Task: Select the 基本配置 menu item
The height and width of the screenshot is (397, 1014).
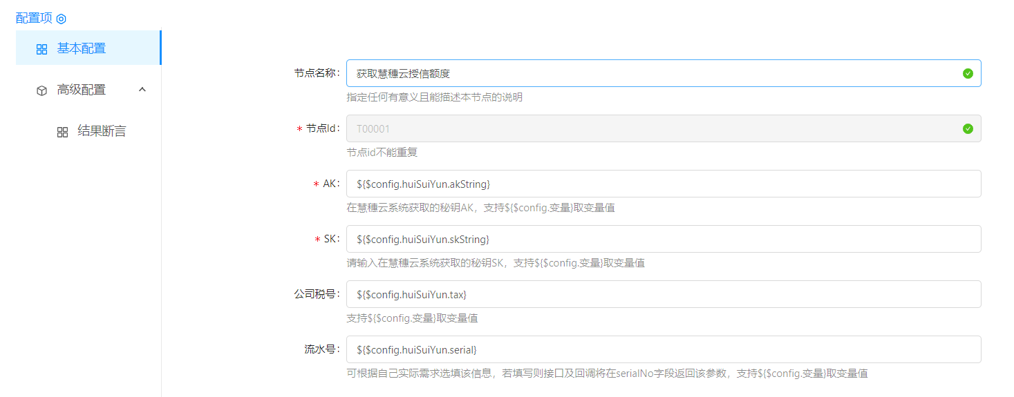Action: (82, 48)
